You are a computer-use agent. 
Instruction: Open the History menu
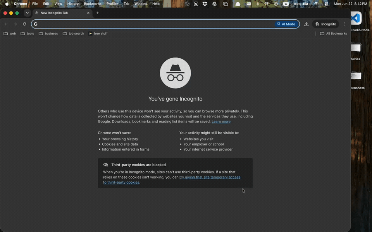[73, 4]
